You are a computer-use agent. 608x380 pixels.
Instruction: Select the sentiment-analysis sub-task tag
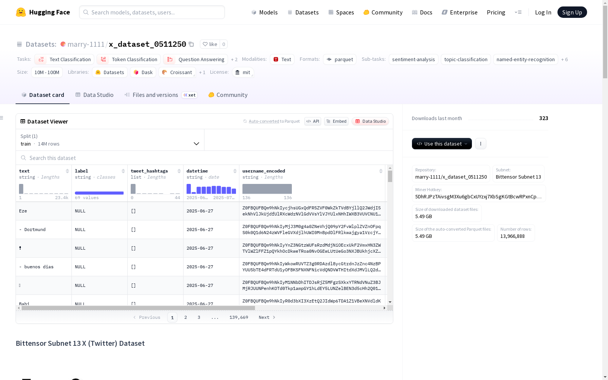tap(413, 59)
